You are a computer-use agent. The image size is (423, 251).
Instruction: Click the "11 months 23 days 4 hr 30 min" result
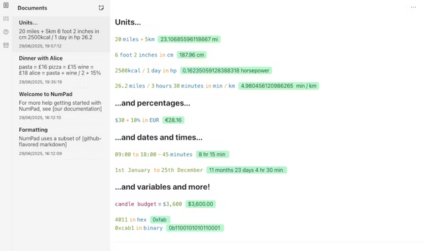(x=247, y=170)
